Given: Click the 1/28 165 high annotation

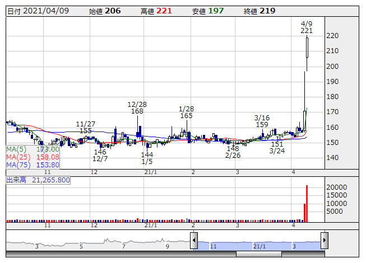Looking at the screenshot, I should [187, 112].
